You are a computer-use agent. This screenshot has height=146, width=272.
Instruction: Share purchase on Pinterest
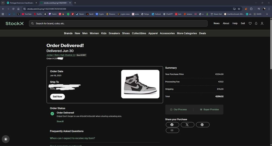[202, 125]
